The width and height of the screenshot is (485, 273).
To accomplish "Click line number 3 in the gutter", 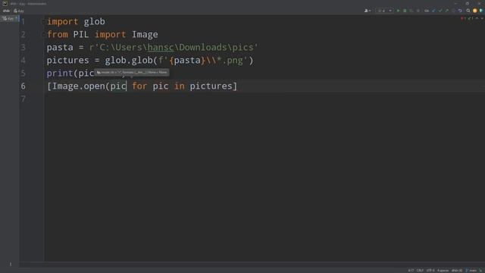I will (x=23, y=47).
